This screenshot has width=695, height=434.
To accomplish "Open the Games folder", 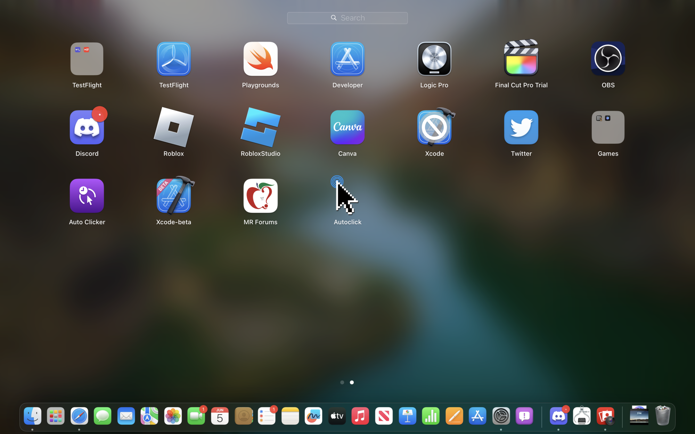I will tap(608, 127).
